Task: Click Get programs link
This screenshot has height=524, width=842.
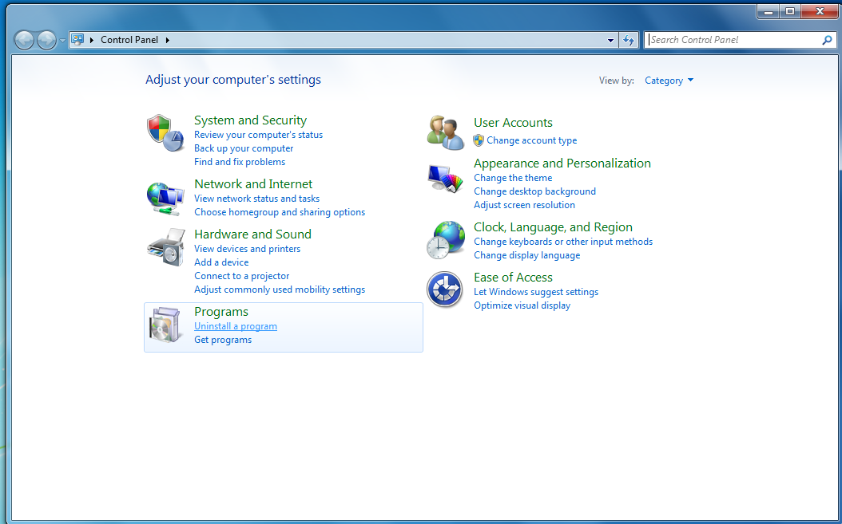Action: tap(223, 340)
